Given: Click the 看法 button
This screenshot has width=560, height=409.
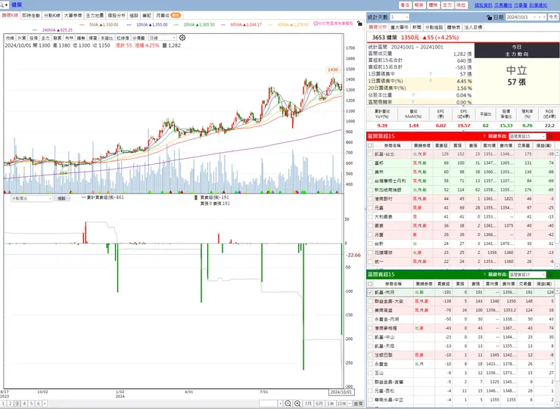Looking at the screenshot, I should [405, 5].
